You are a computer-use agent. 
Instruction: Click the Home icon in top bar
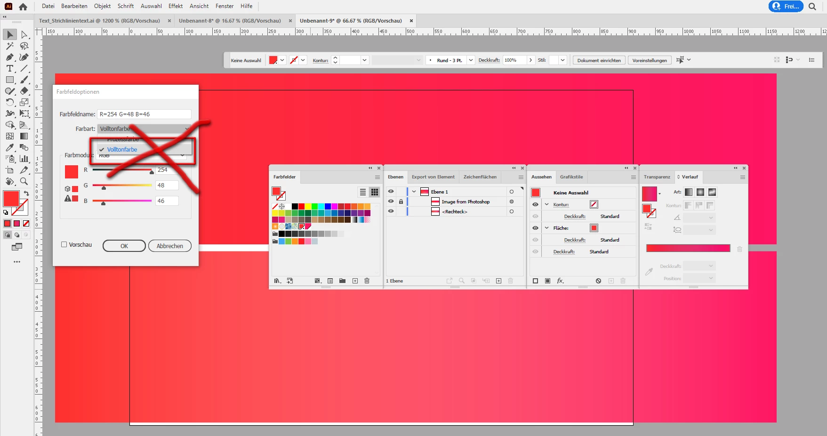click(x=23, y=7)
